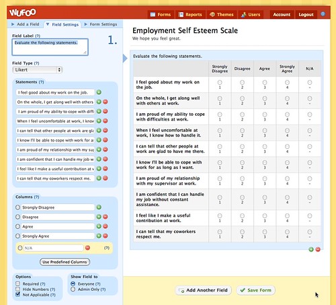336x305 pixels.
Task: Show help for Field Type
Action: pos(36,63)
